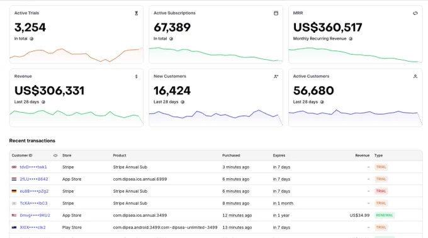
Task: Click the Purchased column header
Action: pyautogui.click(x=231, y=156)
